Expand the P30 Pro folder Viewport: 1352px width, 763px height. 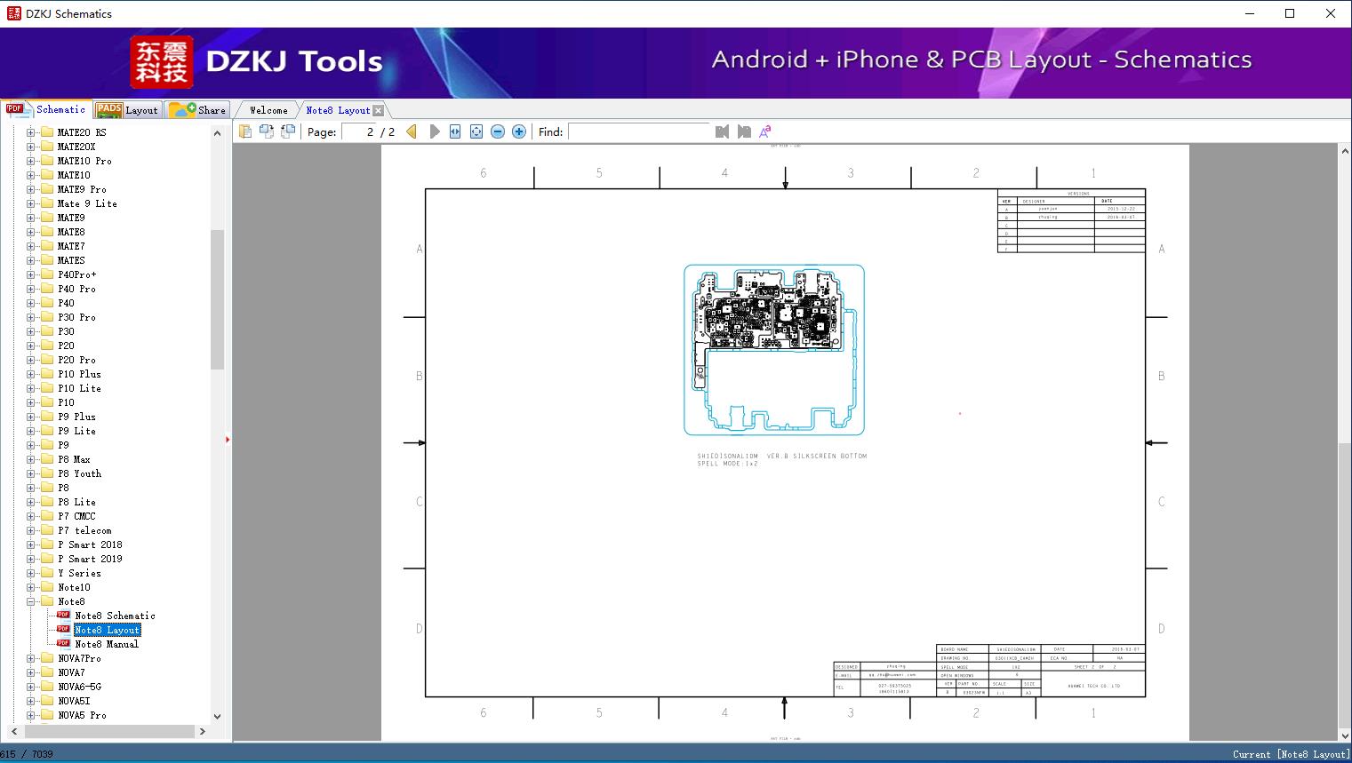[31, 317]
